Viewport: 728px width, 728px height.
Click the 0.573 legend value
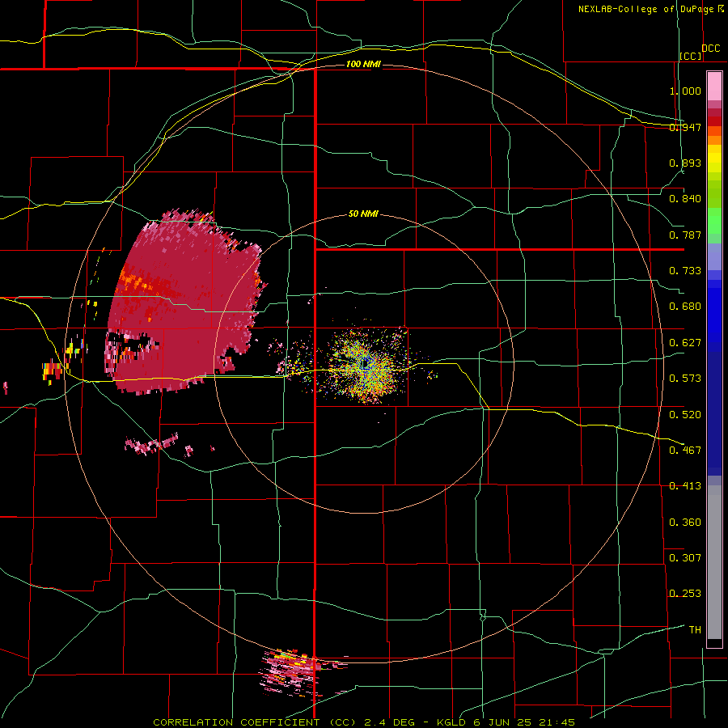click(685, 379)
